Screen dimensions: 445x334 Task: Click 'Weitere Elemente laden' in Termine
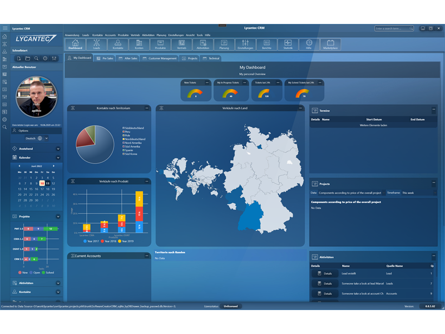point(373,125)
